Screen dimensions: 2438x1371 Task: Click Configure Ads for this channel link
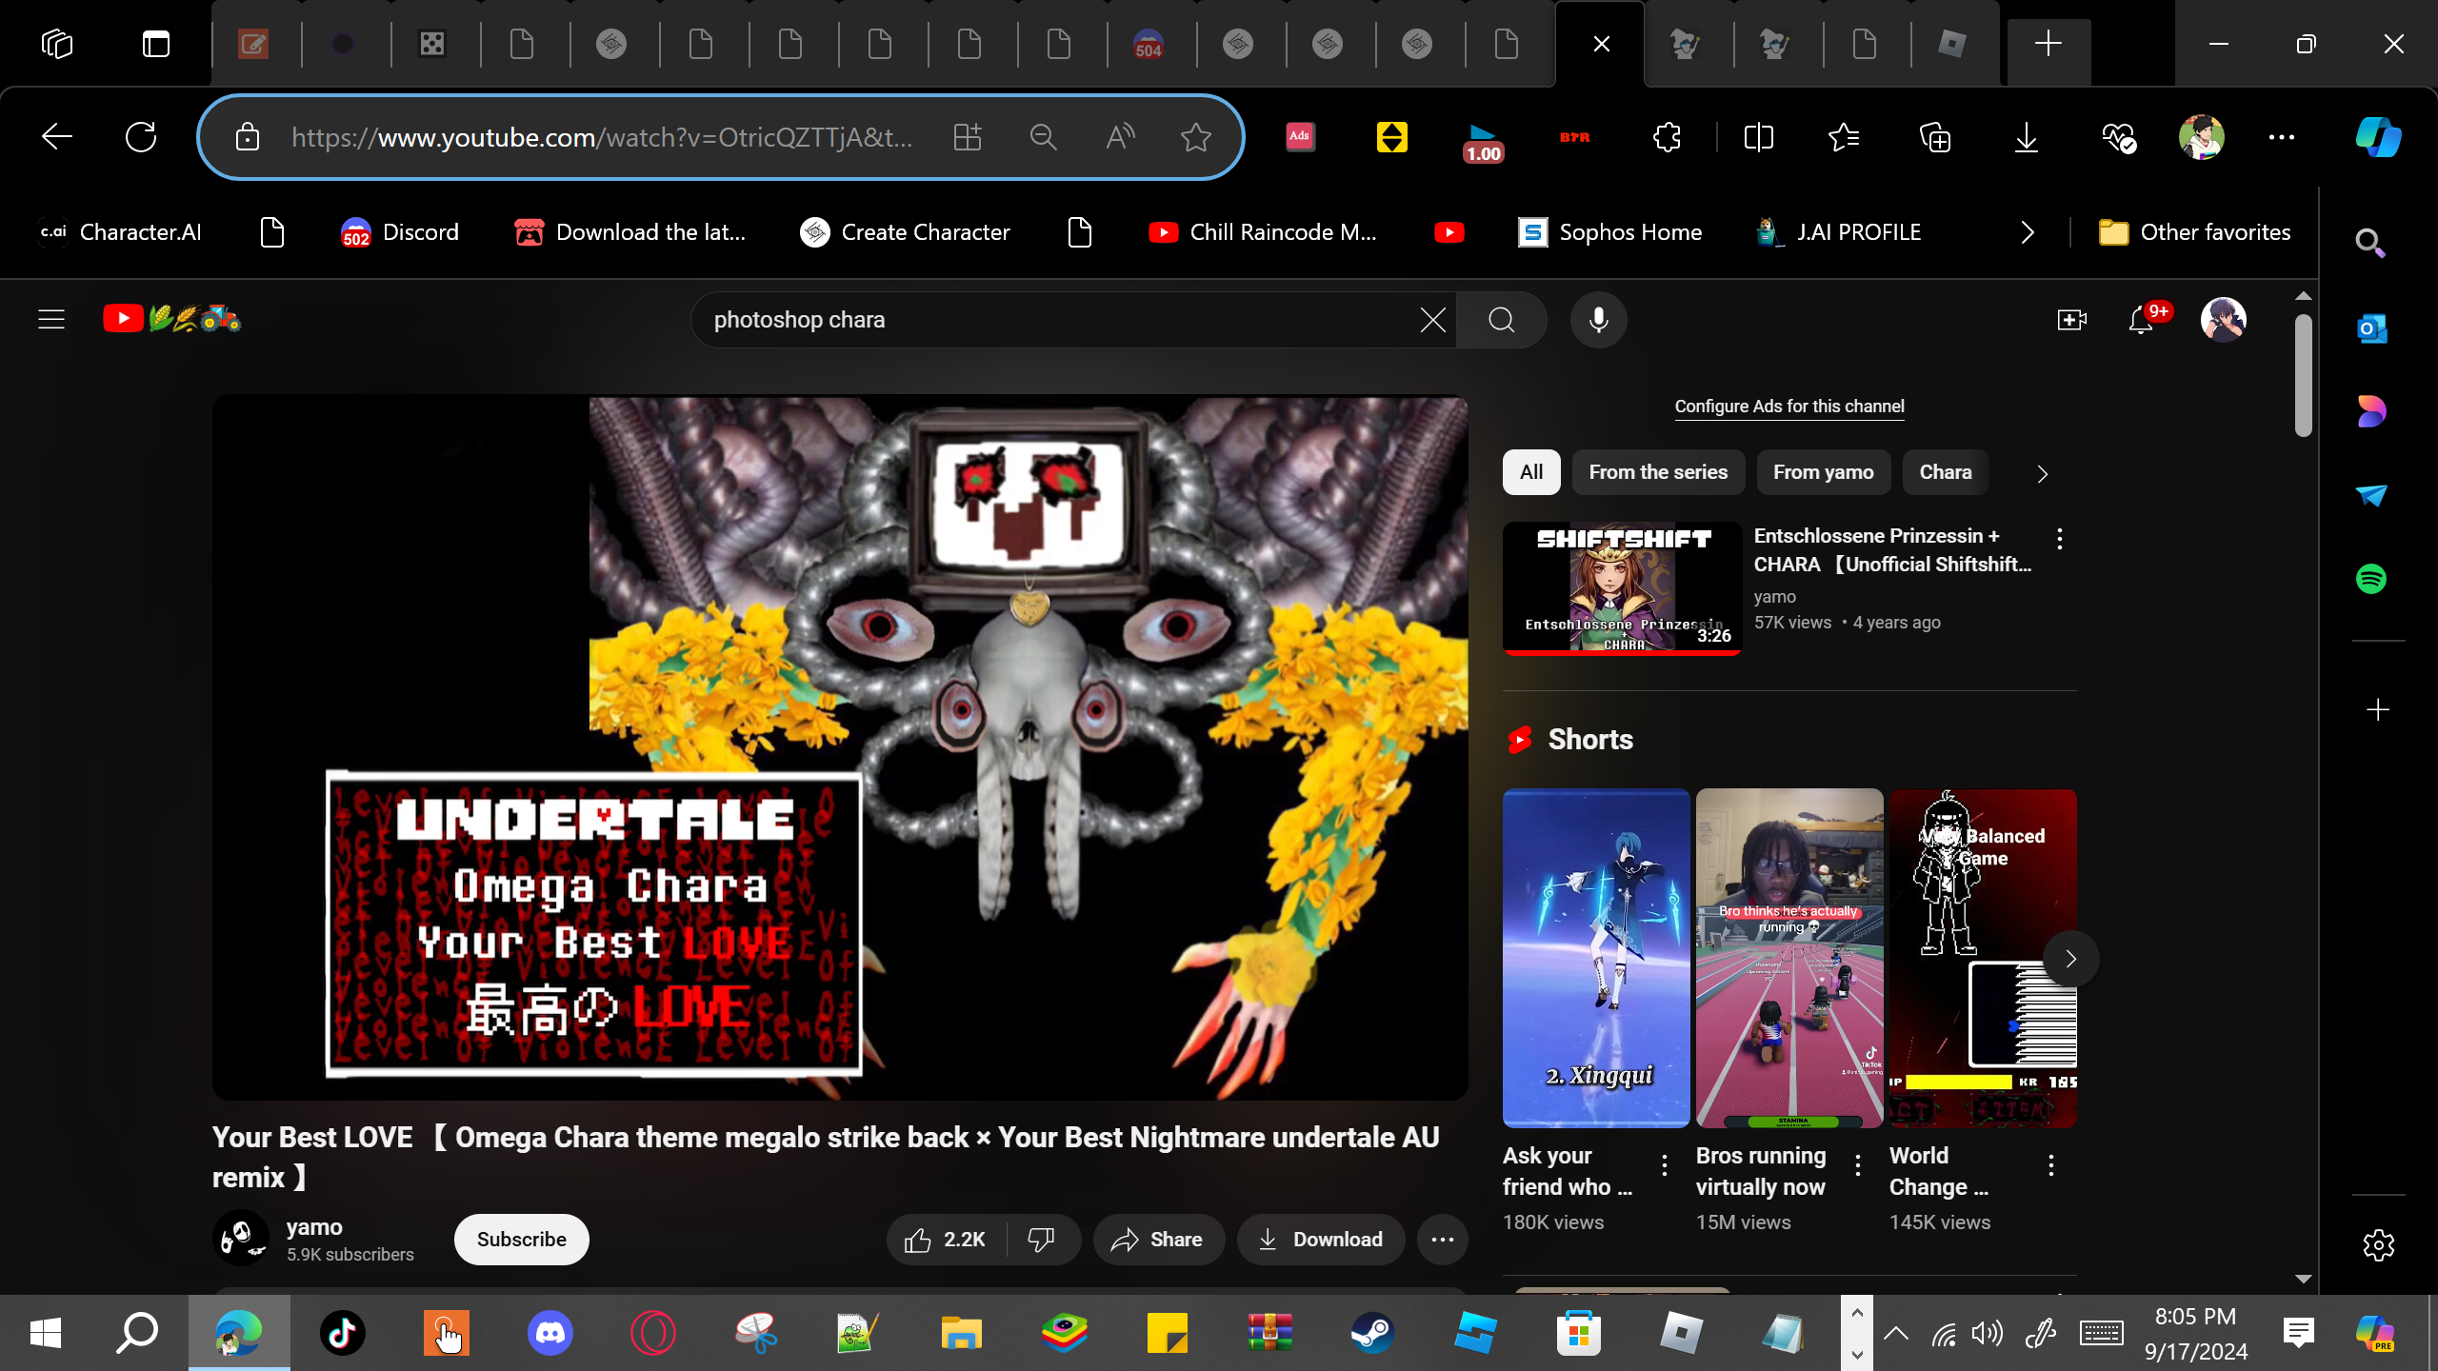click(x=1789, y=407)
